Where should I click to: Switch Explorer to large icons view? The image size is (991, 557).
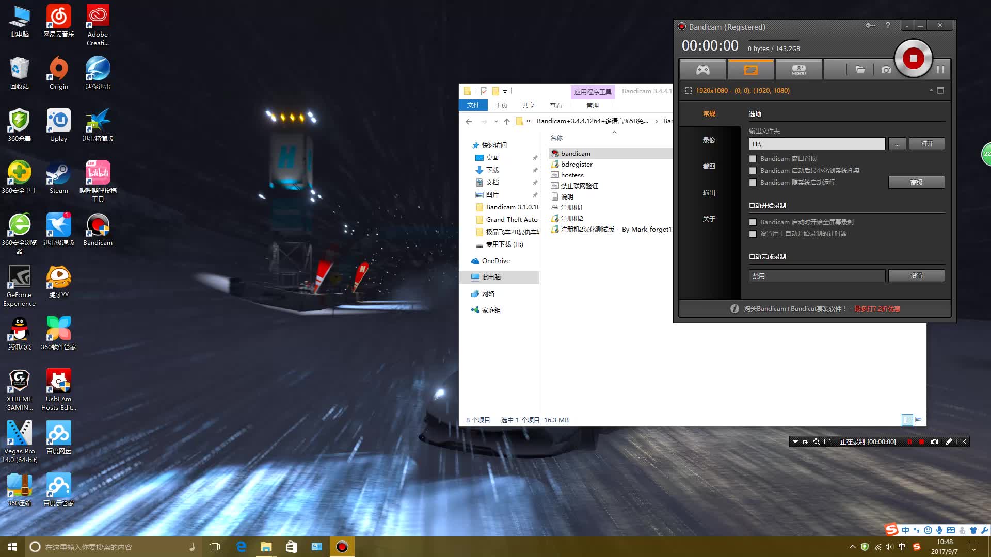click(919, 420)
